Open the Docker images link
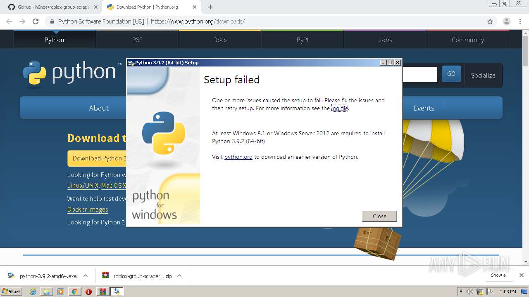This screenshot has height=297, width=529. 88,210
